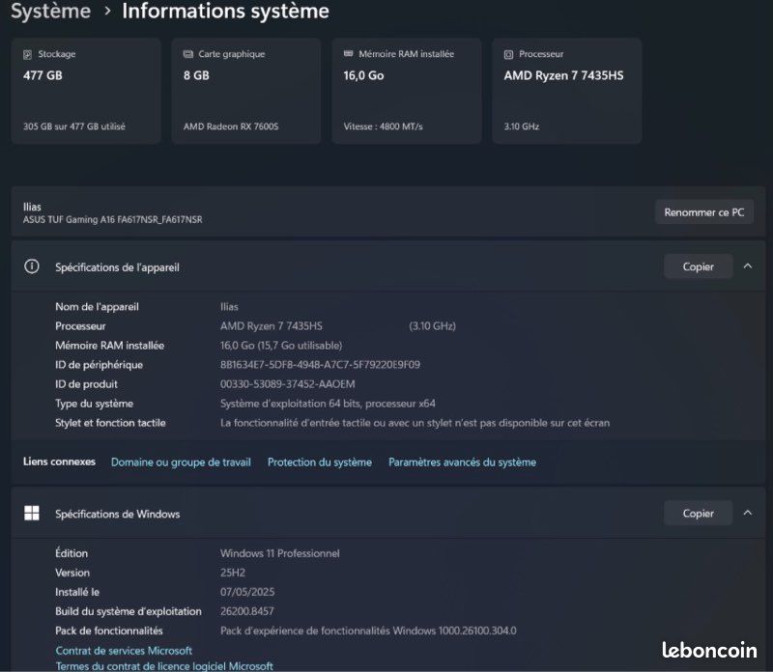Image resolution: width=773 pixels, height=672 pixels.
Task: Select the '(3.10 GHz)' text in Processeur row
Action: click(432, 326)
